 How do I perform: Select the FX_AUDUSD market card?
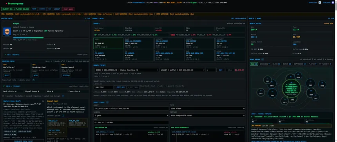(x=139, y=55)
